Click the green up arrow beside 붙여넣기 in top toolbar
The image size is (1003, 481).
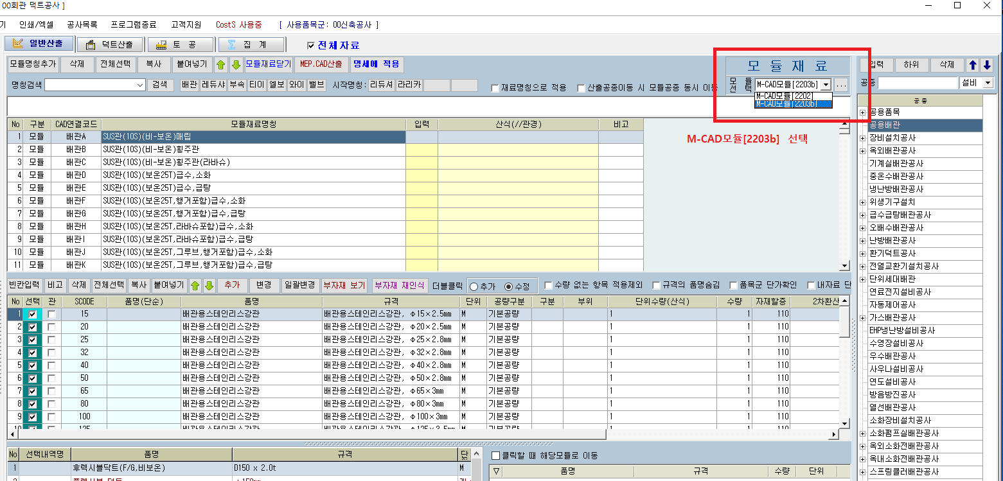[221, 64]
